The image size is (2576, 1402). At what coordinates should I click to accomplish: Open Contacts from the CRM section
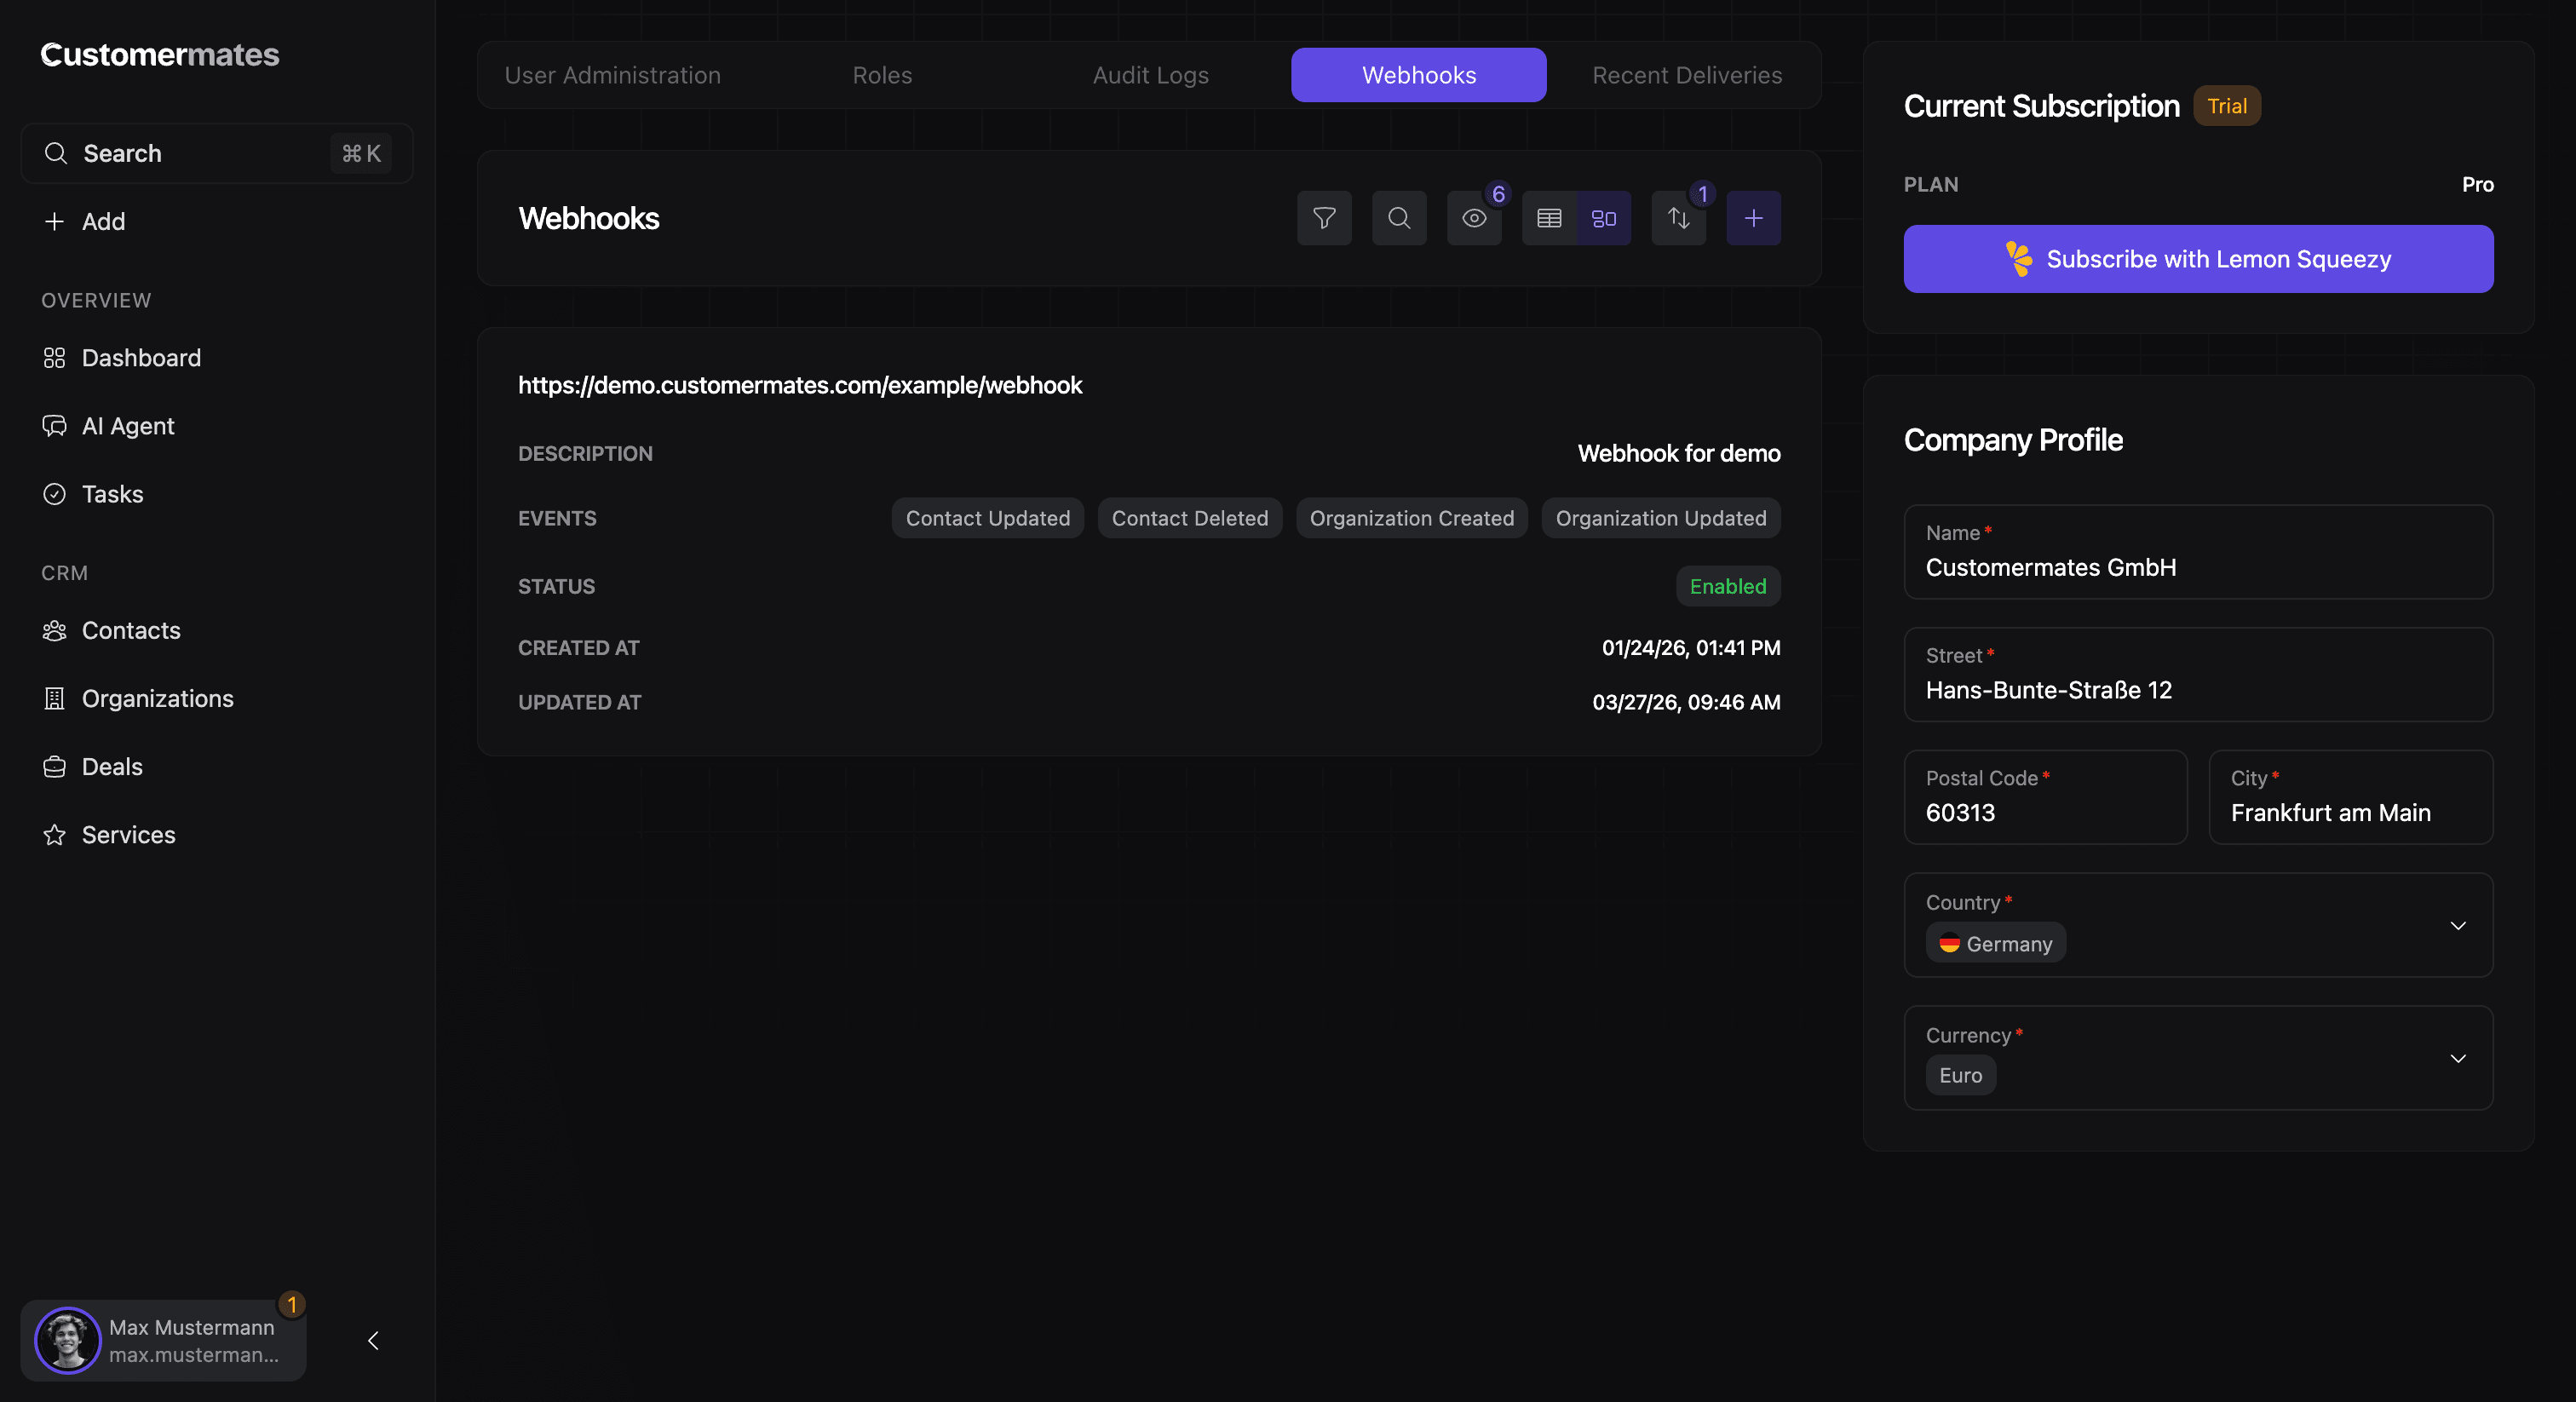click(x=131, y=630)
